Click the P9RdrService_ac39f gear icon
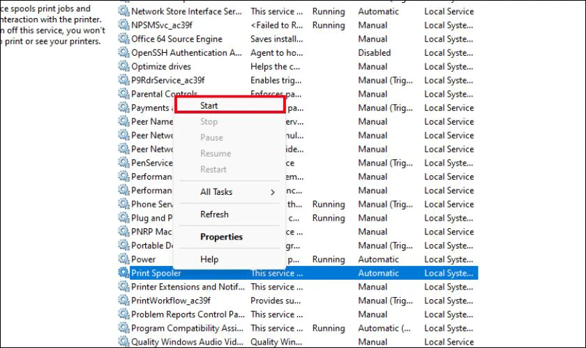This screenshot has width=586, height=348. [x=123, y=80]
